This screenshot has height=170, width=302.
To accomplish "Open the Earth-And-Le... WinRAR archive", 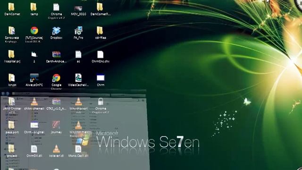I will click(56, 54).
